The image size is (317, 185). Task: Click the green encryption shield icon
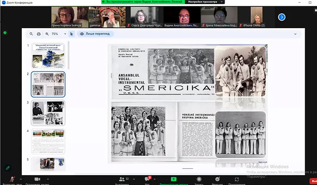coord(5,33)
